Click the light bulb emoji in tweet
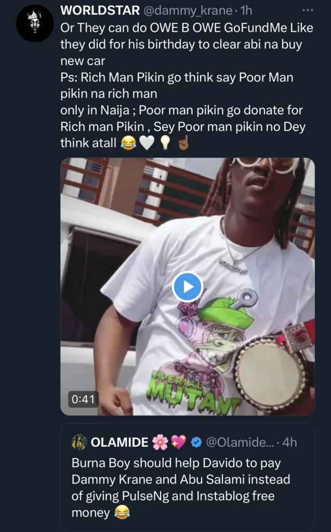331x532 pixels. tap(166, 142)
